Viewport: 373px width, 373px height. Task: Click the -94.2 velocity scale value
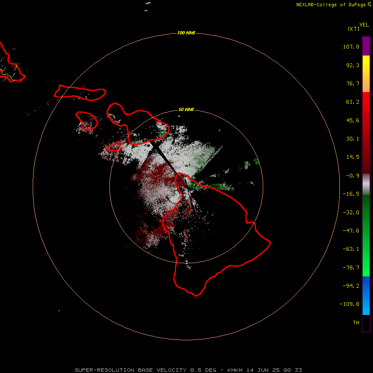(x=351, y=286)
